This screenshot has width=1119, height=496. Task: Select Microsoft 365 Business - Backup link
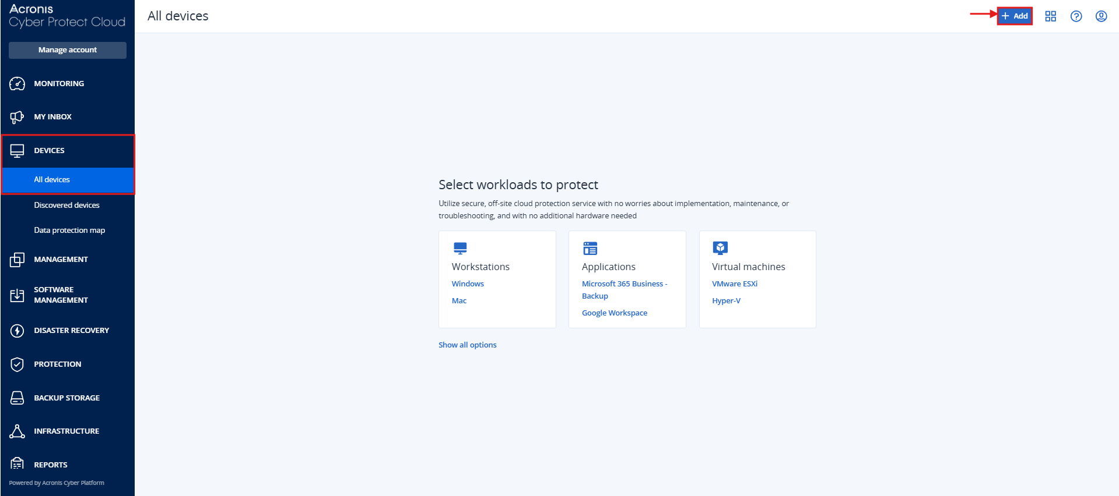pyautogui.click(x=625, y=290)
